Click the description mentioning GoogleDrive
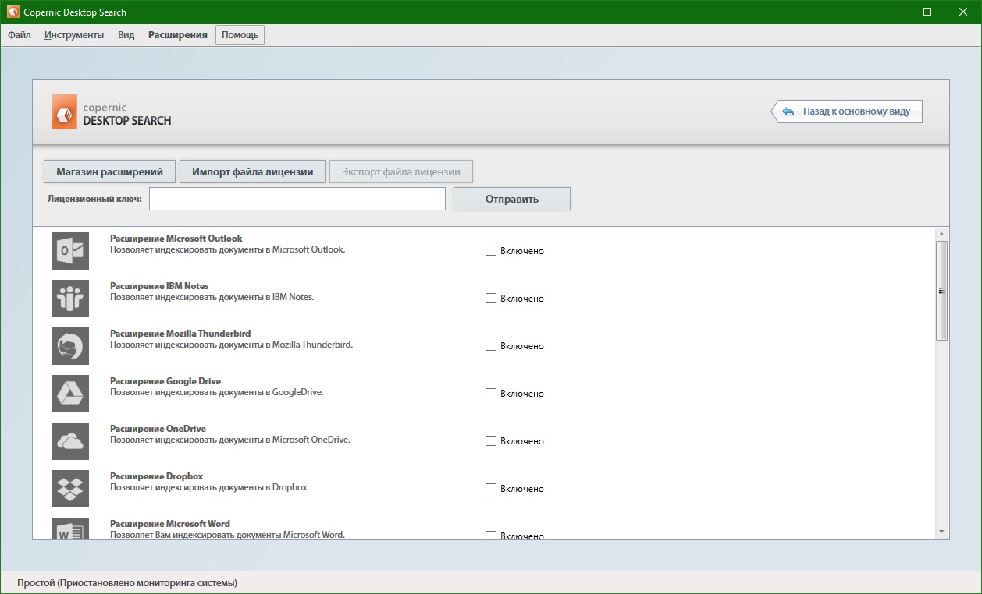This screenshot has width=982, height=594. [x=217, y=392]
